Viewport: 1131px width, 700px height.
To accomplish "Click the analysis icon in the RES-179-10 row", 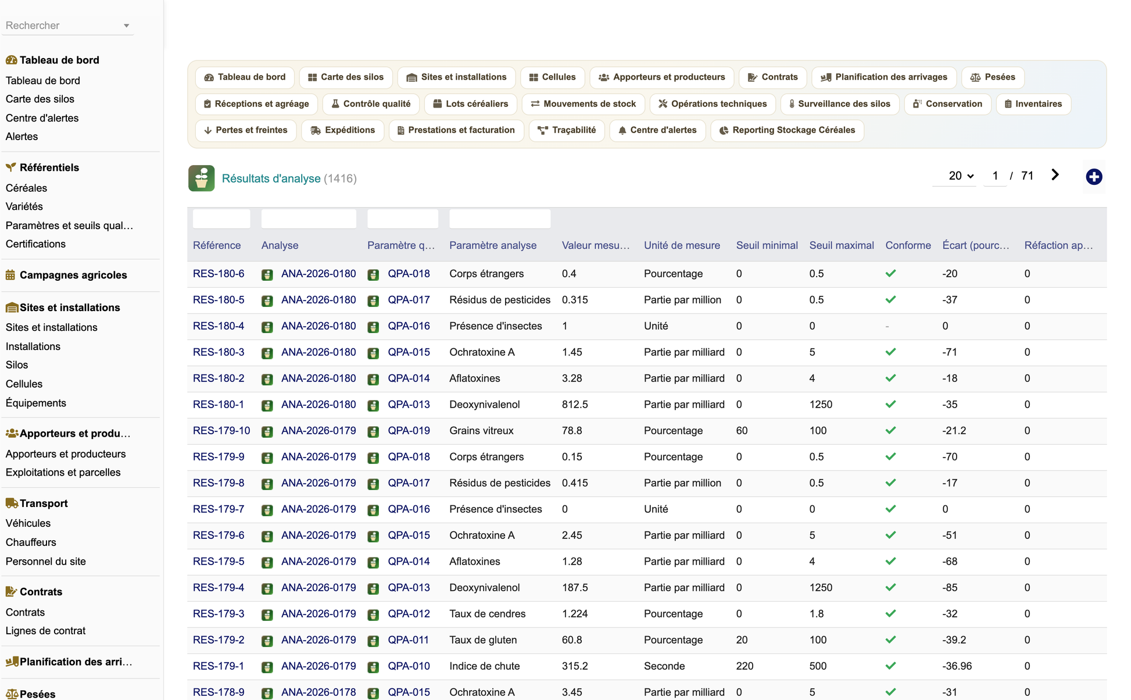I will pos(267,431).
